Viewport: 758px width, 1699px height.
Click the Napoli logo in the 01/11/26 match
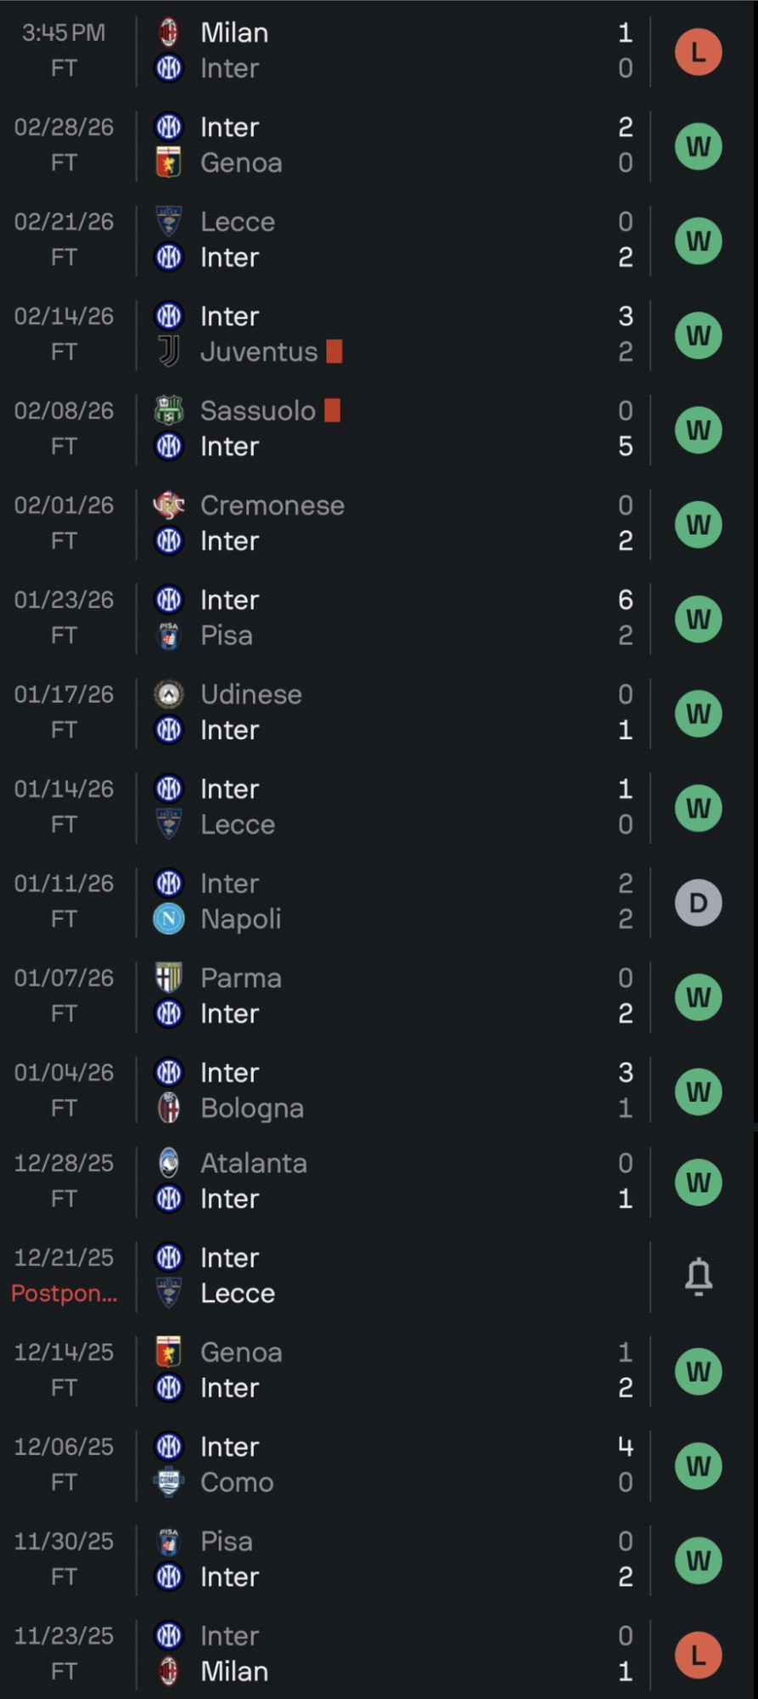point(169,919)
